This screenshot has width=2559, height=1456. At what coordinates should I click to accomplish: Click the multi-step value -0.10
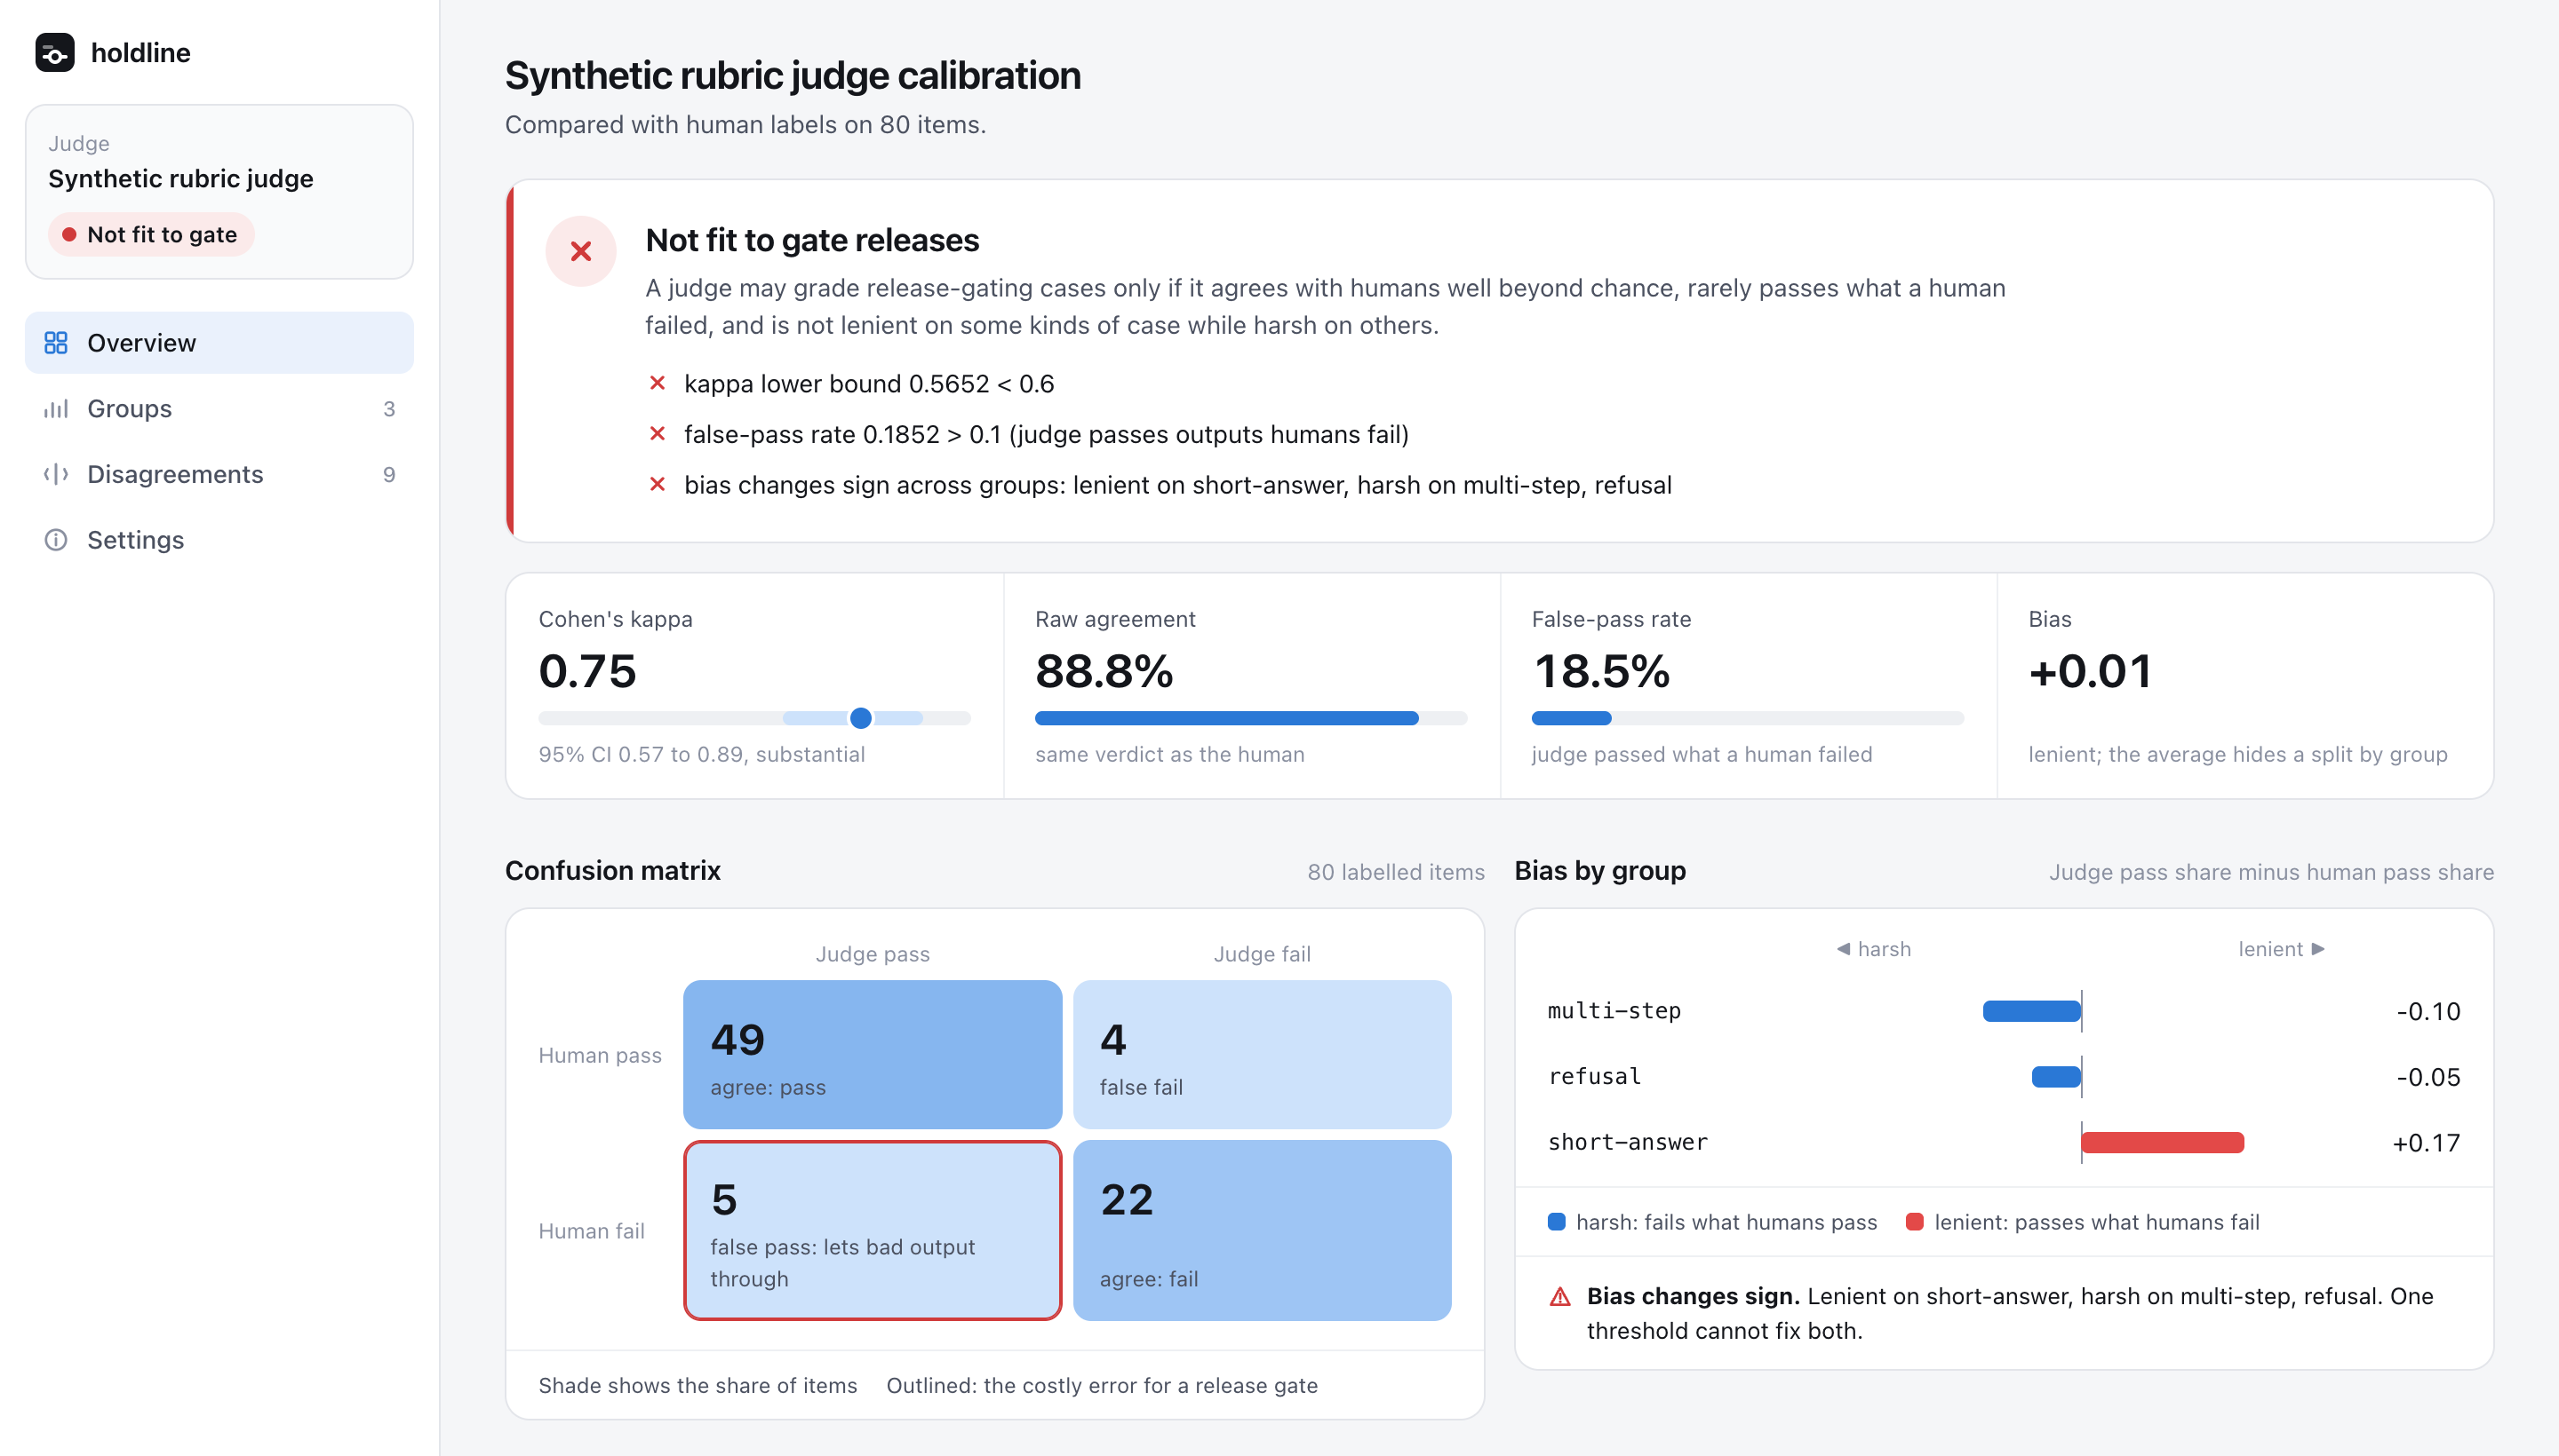click(2427, 1011)
